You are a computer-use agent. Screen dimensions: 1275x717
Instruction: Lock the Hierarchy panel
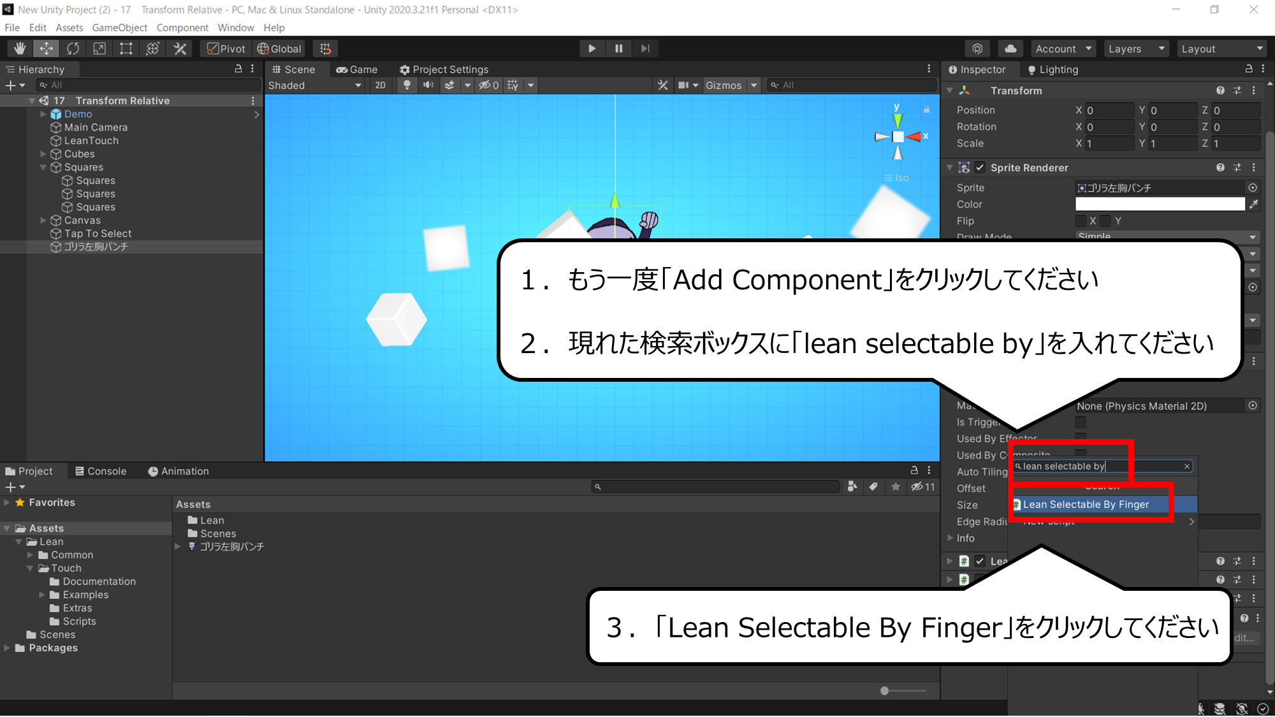point(238,69)
